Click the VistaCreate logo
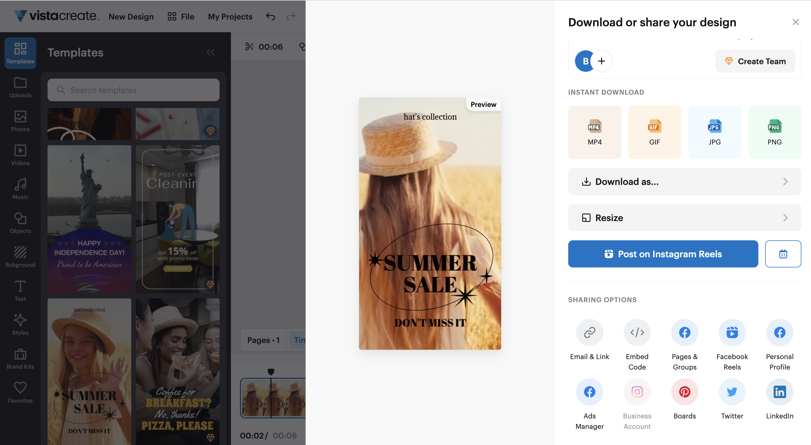This screenshot has height=445, width=811. [x=56, y=16]
